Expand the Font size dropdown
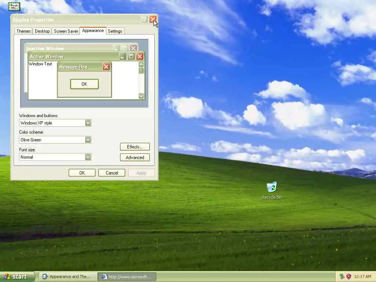This screenshot has height=282, width=376. coord(88,157)
